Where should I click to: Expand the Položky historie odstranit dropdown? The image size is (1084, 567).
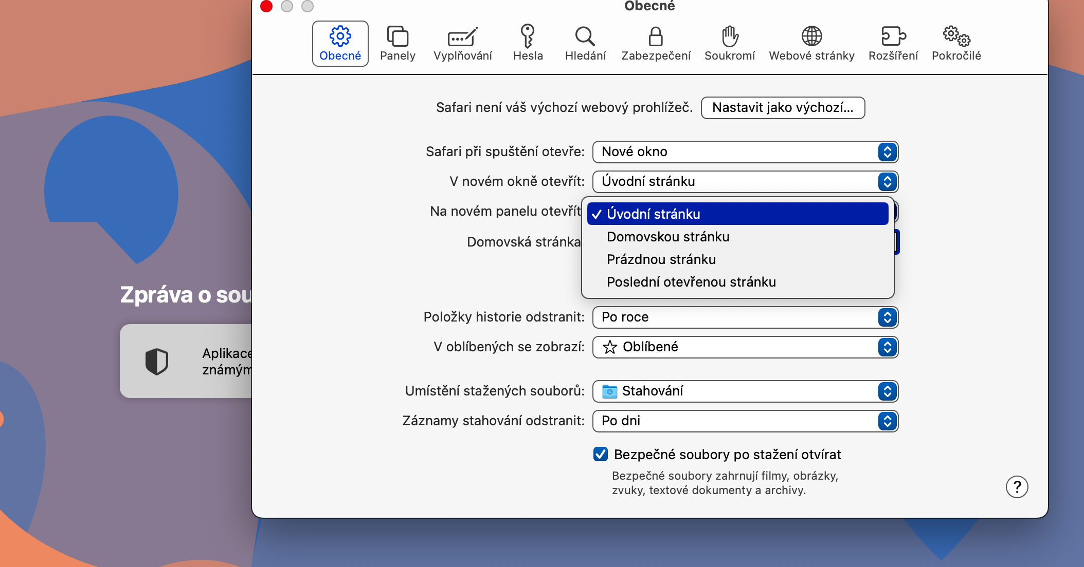pyautogui.click(x=745, y=317)
